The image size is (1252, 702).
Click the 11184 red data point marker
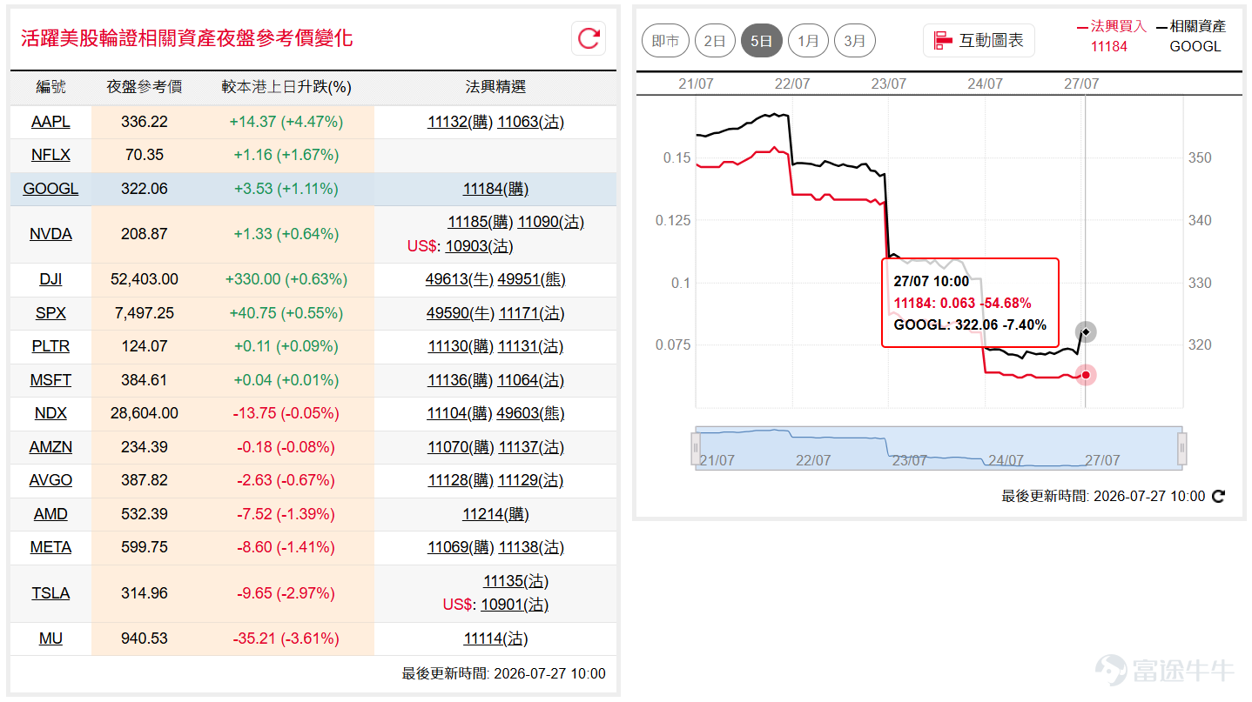(1085, 375)
